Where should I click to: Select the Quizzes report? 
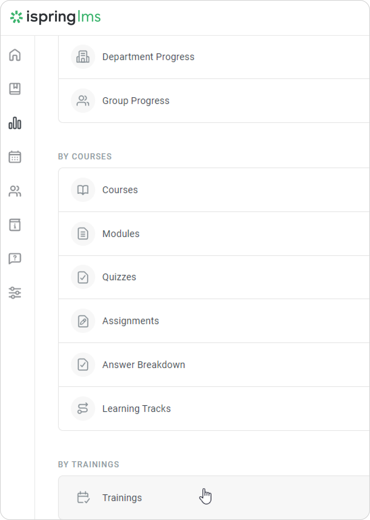(x=119, y=277)
